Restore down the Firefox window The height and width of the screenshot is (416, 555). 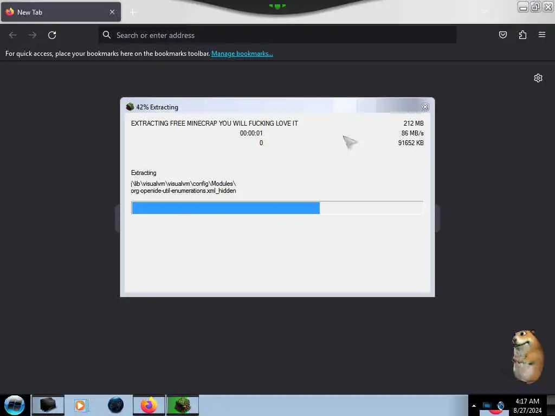tap(535, 6)
